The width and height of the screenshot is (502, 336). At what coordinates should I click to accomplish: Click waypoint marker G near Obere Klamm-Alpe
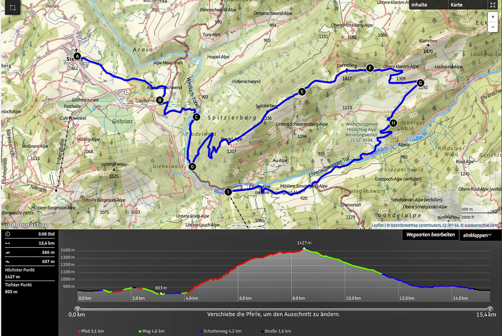tap(420, 83)
